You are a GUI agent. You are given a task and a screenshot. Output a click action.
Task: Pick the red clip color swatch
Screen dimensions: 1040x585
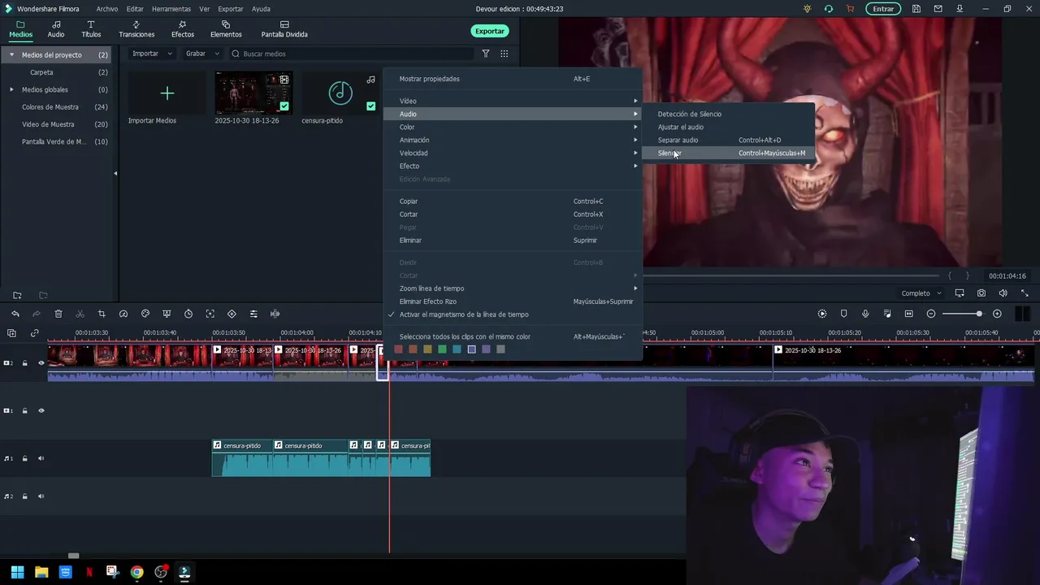(x=398, y=349)
